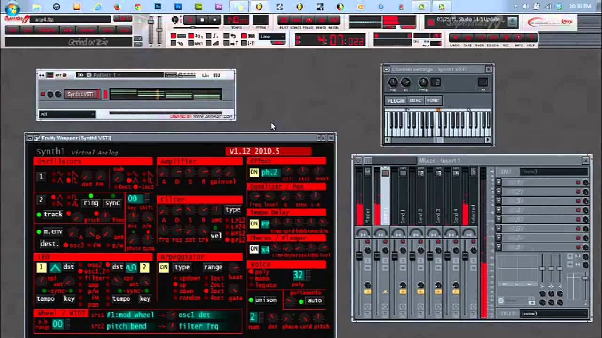This screenshot has height=338, width=602.
Task: Toggle the Tempo Delay ON button
Action: 254,224
